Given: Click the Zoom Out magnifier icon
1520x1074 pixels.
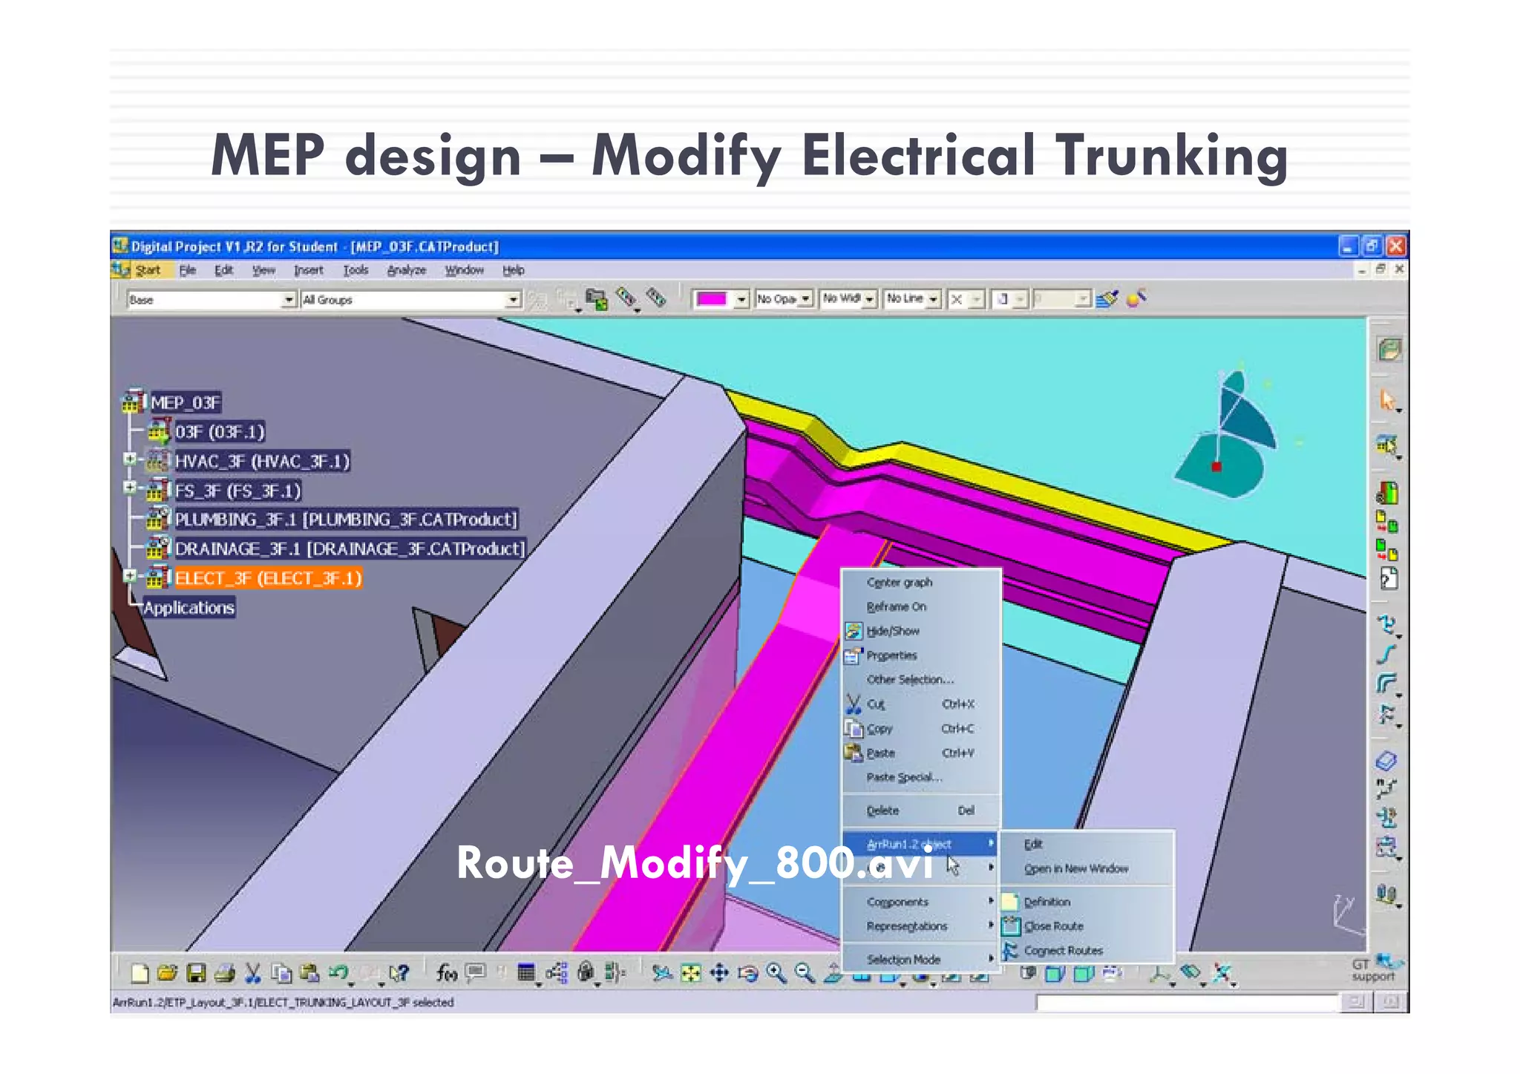Looking at the screenshot, I should 805,973.
